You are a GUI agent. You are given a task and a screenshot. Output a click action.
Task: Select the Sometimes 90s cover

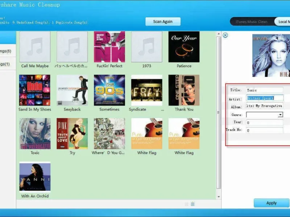tap(109, 90)
